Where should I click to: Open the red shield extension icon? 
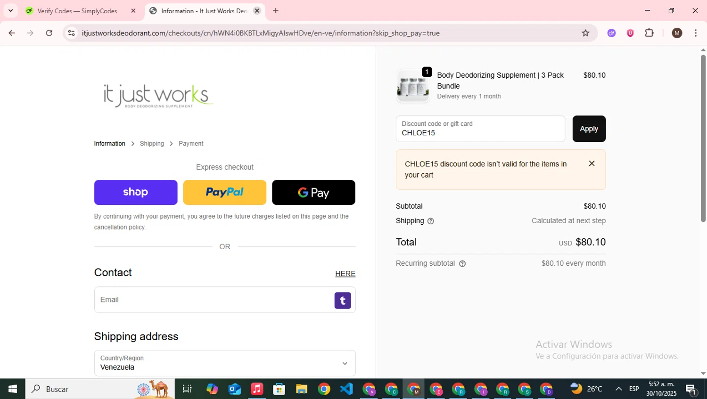(x=630, y=33)
